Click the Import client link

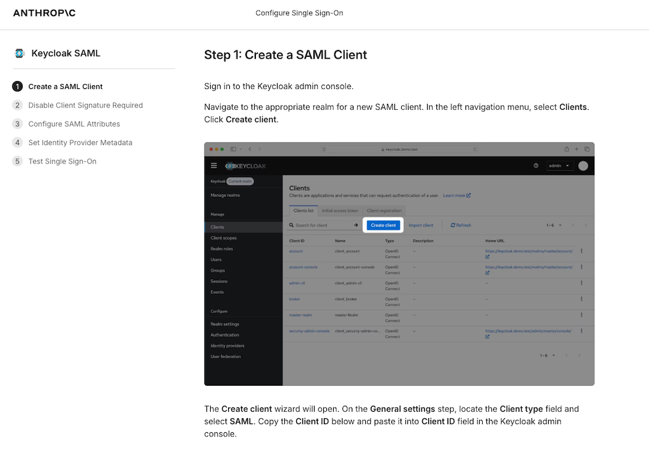click(x=421, y=225)
